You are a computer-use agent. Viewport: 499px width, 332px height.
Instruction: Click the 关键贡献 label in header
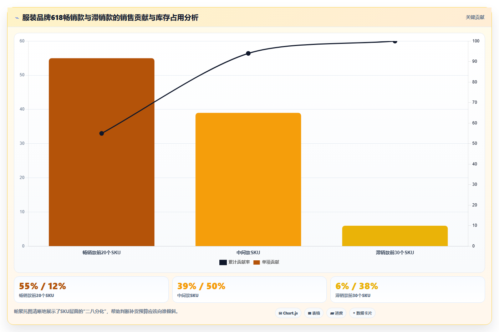pyautogui.click(x=475, y=17)
